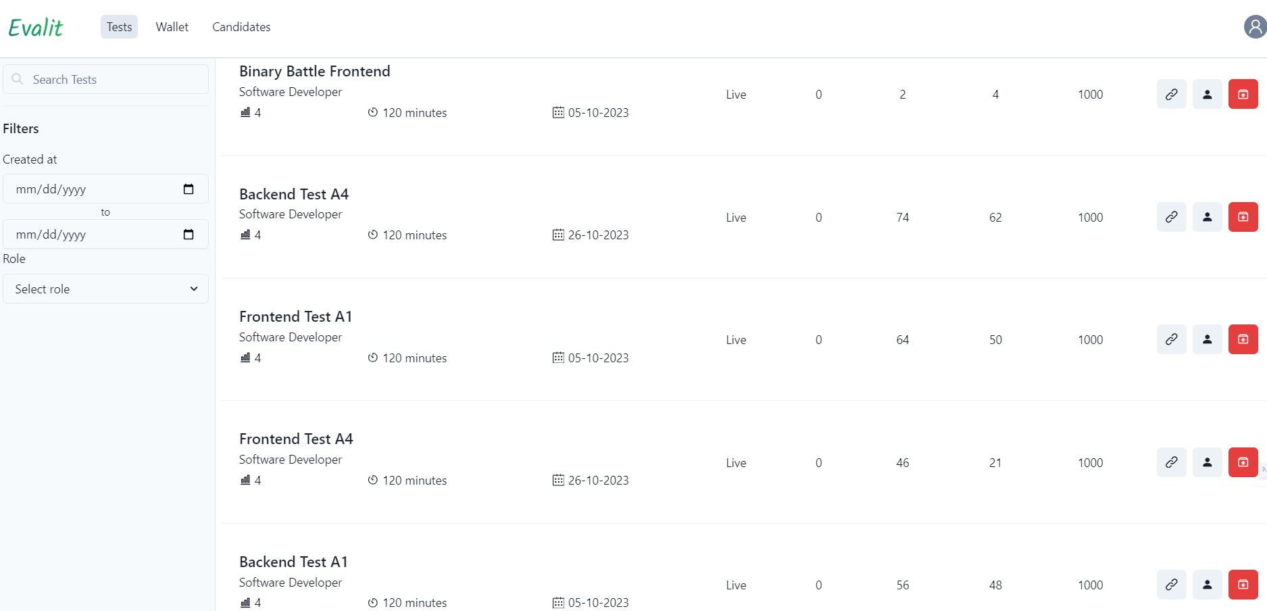Copy link for Frontend Test A4
1267x611 pixels.
pyautogui.click(x=1171, y=462)
